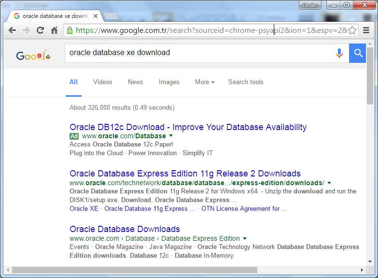Open Oracle Database Express Edition 11g result
Screen dimensions: 378x278
click(x=185, y=174)
